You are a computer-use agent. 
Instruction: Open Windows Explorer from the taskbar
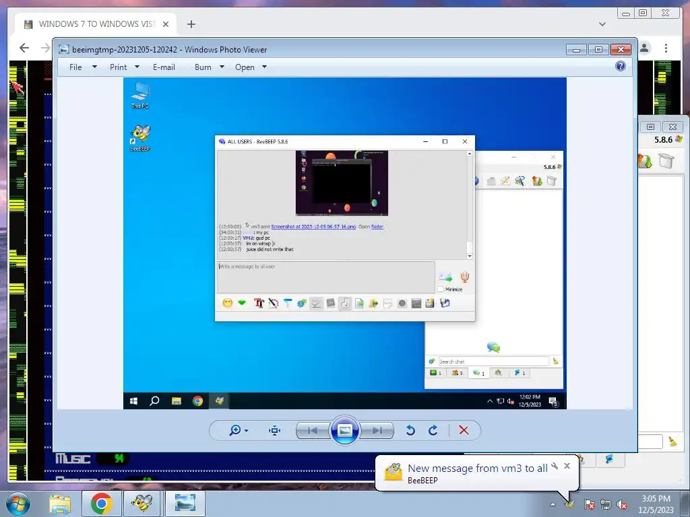60,504
